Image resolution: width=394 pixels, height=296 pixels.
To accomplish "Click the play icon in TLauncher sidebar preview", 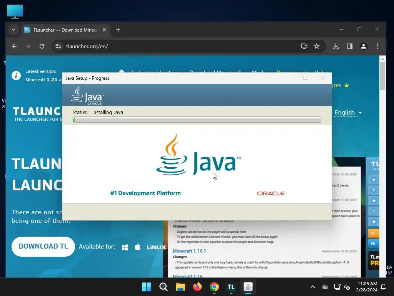I will [374, 180].
